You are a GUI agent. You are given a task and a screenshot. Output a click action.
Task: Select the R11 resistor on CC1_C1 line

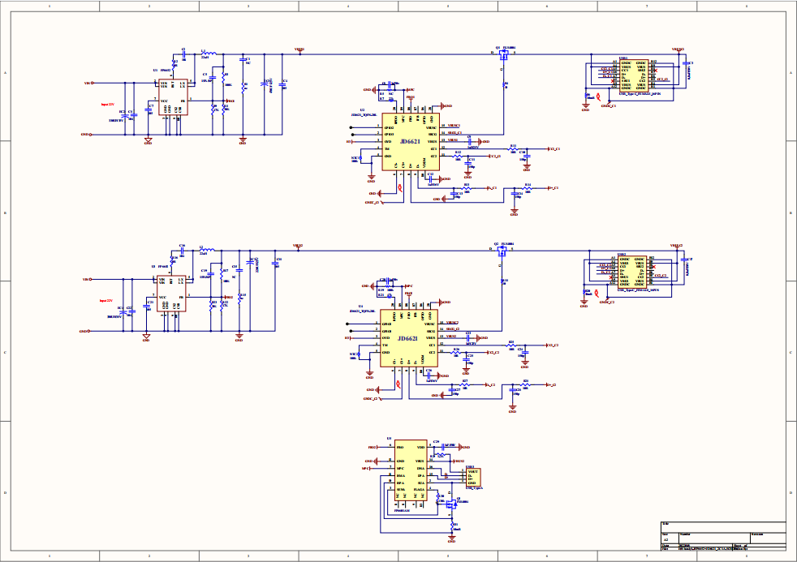pos(514,148)
